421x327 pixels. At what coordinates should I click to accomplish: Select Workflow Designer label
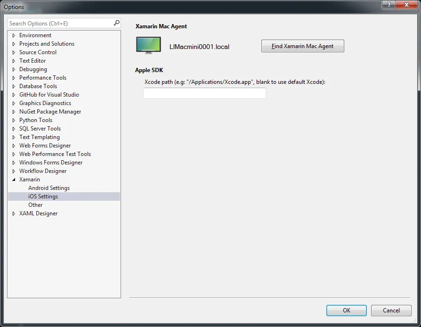(x=43, y=171)
